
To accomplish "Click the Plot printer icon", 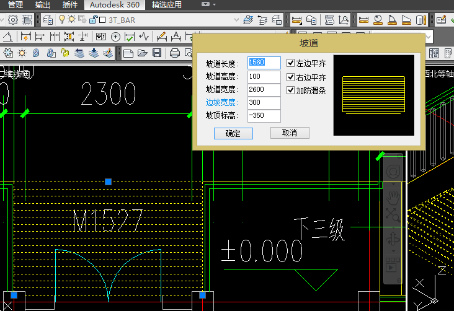I will [x=175, y=53].
